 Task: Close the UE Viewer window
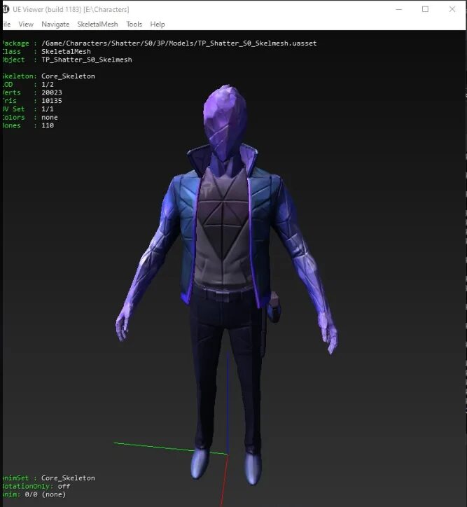click(x=452, y=9)
